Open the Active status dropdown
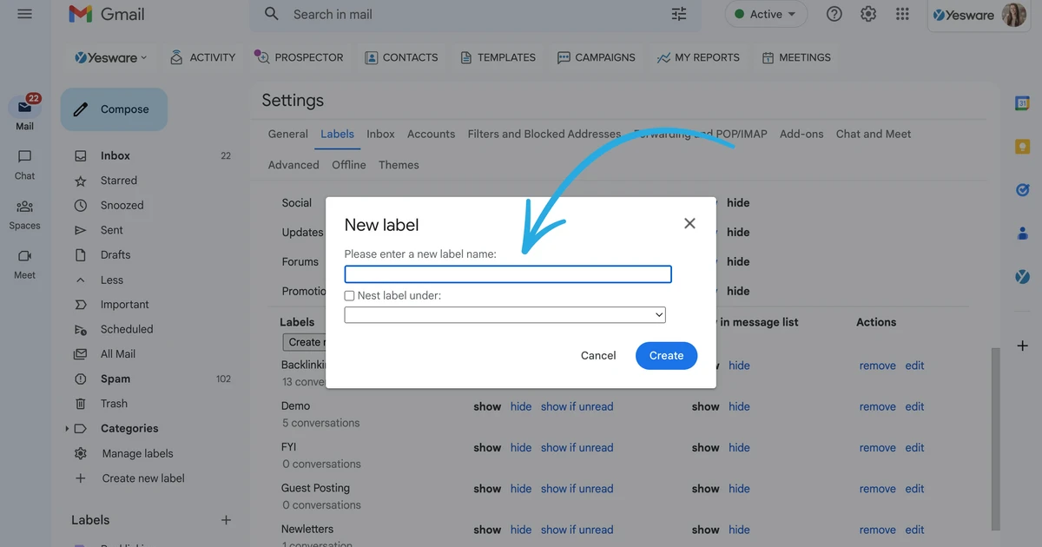 click(765, 14)
